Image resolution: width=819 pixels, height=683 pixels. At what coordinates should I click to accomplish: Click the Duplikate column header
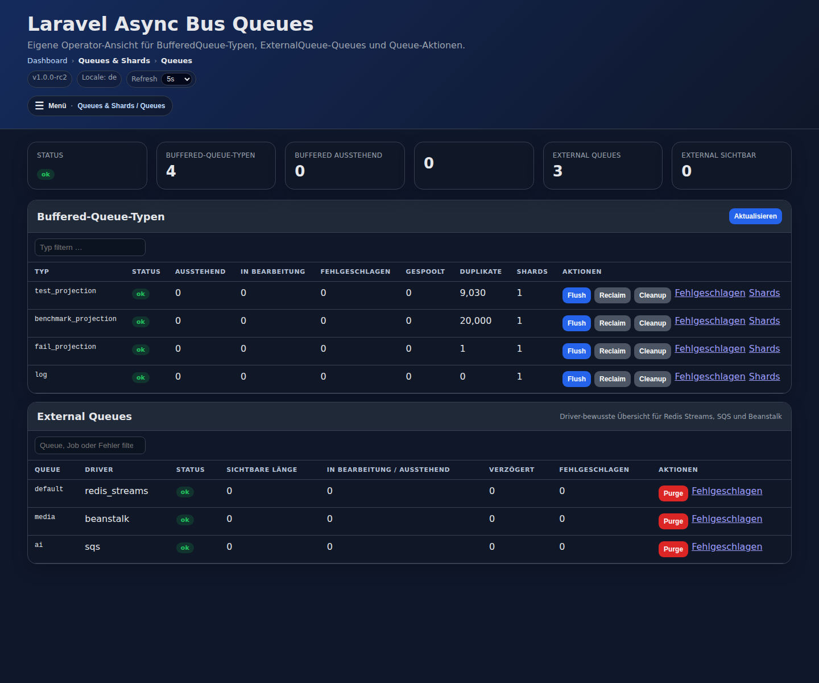481,272
